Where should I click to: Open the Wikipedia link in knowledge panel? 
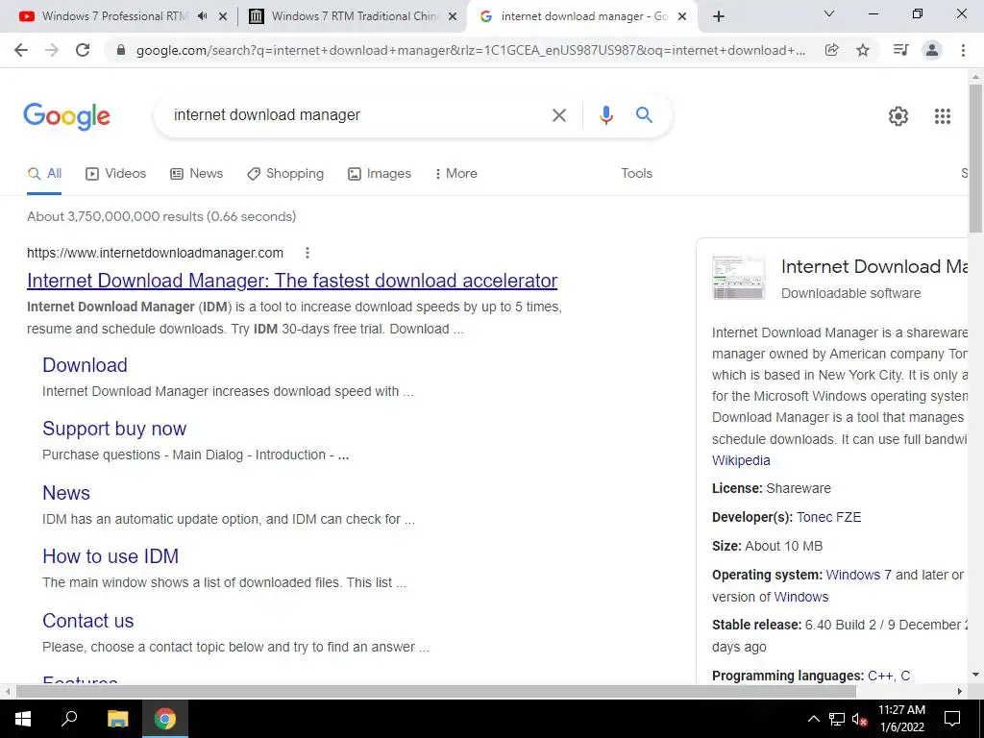pyautogui.click(x=741, y=460)
